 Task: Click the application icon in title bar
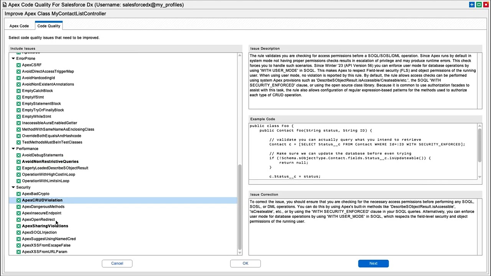[x=4, y=5]
